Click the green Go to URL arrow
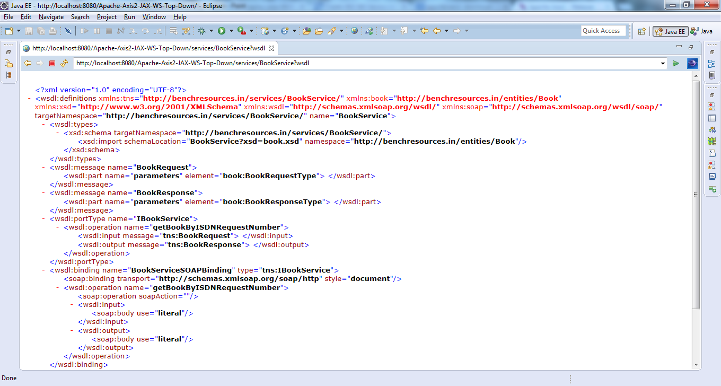Viewport: 721px width, 386px height. (676, 64)
